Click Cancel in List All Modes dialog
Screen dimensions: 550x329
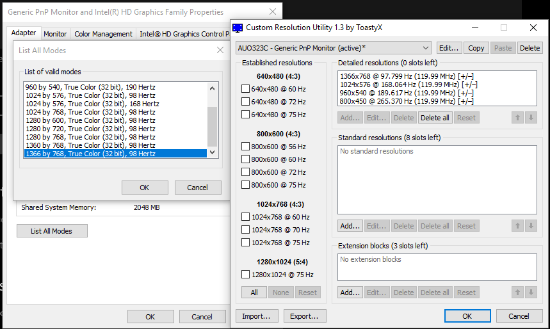click(x=198, y=188)
